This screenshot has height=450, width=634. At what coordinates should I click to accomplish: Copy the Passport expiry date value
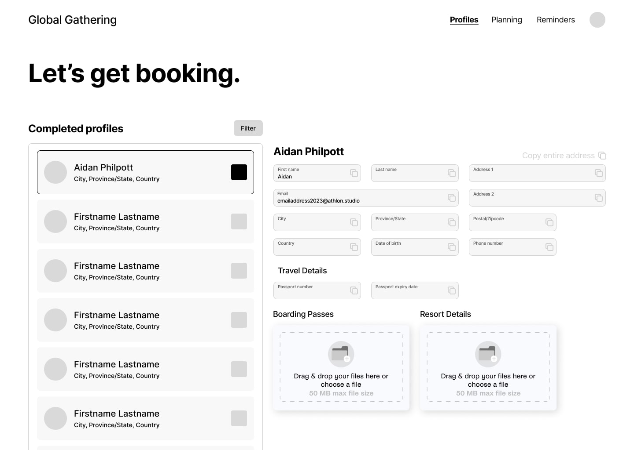[452, 290]
